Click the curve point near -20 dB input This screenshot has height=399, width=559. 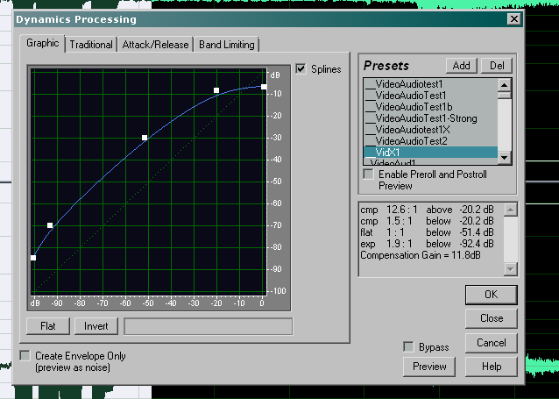pyautogui.click(x=216, y=90)
